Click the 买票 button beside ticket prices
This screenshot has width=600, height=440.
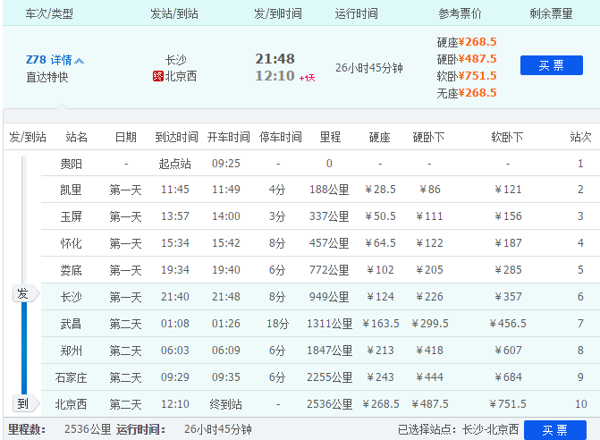tap(552, 65)
